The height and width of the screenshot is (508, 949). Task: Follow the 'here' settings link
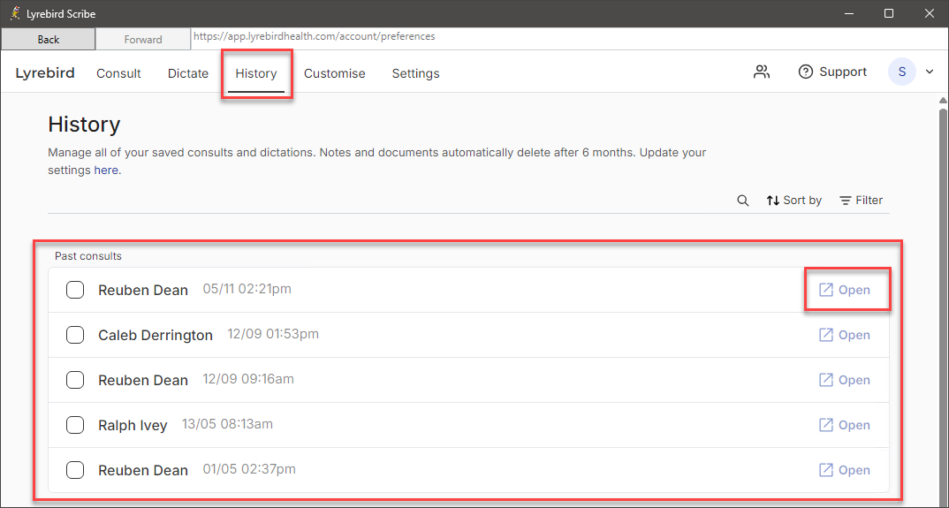click(106, 171)
